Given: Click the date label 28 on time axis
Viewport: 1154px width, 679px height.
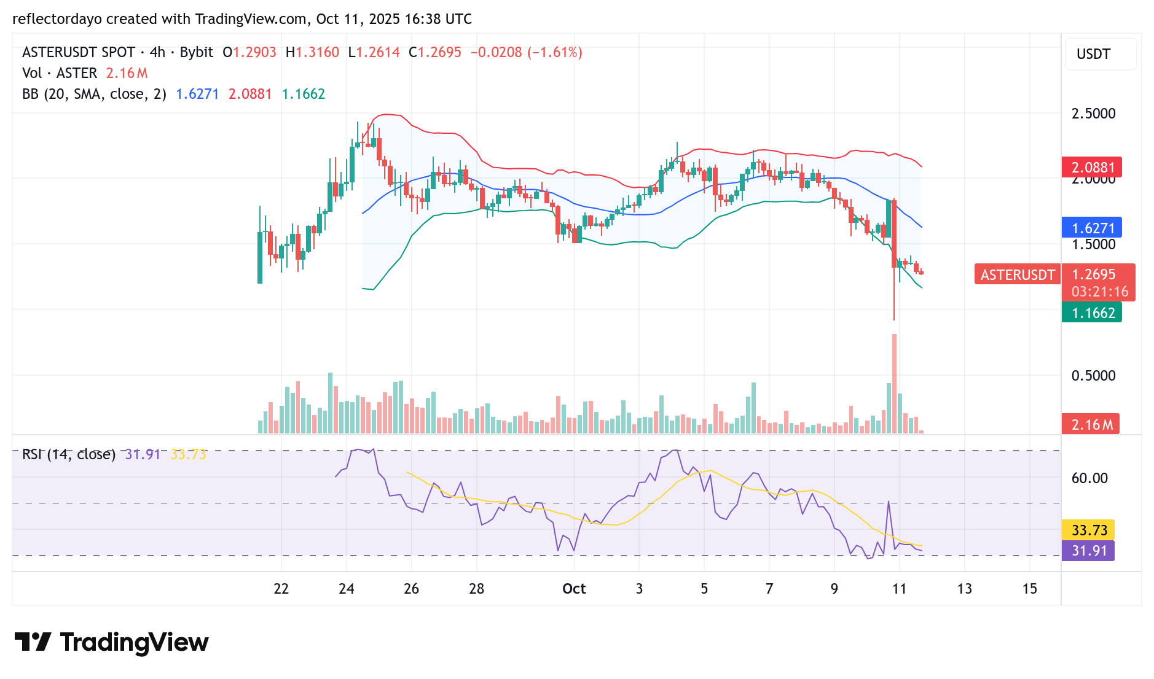Looking at the screenshot, I should (477, 589).
